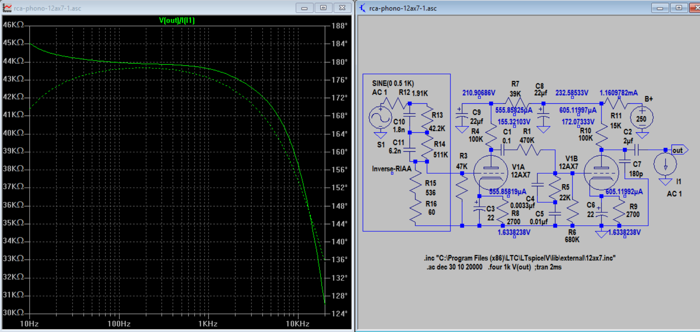Viewport: 700px width, 332px height.
Task: Click the 10KHz frequency axis label
Action: (298, 324)
